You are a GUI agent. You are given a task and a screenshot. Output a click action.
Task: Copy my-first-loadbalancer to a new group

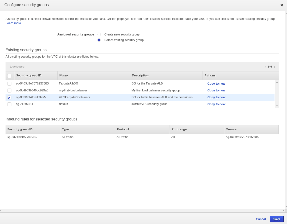216,90
